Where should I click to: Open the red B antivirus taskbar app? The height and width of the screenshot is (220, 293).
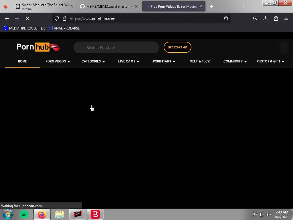click(95, 214)
